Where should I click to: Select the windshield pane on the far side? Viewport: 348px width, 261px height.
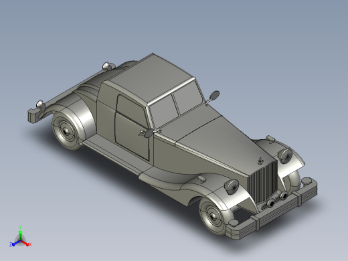(x=189, y=97)
